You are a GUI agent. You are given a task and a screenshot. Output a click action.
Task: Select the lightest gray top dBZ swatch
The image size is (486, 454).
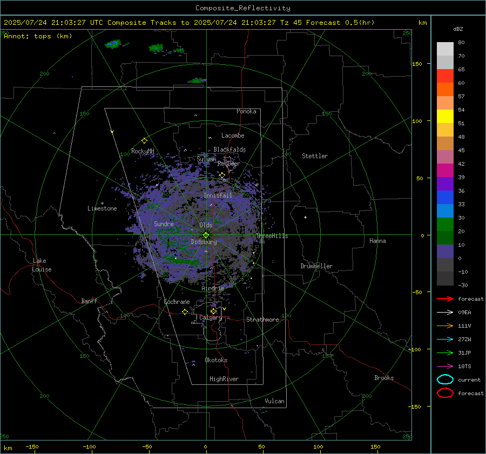pos(445,49)
